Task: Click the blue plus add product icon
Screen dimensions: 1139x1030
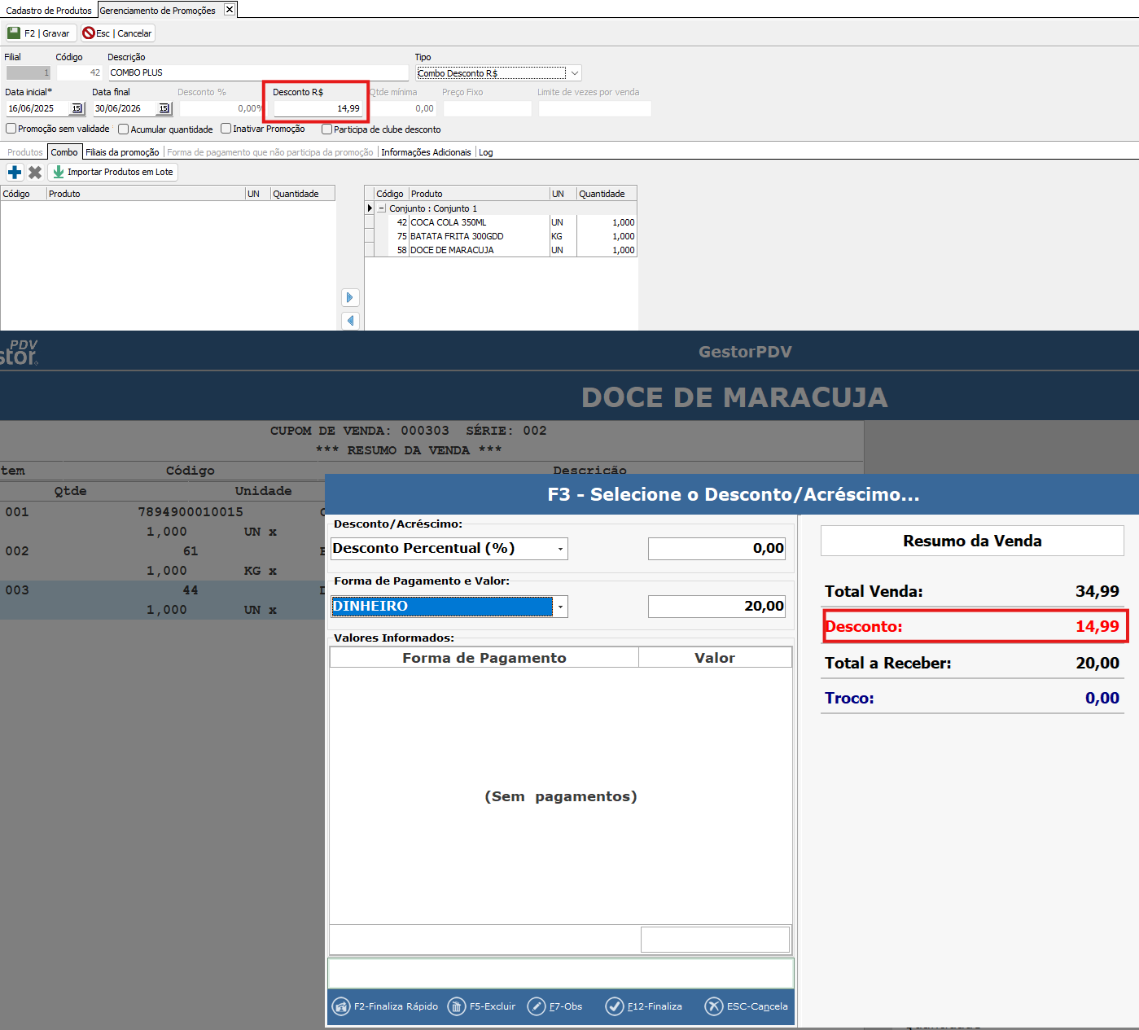Action: (x=15, y=172)
